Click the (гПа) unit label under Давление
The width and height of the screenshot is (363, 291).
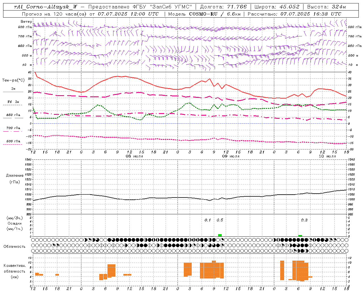15,182
